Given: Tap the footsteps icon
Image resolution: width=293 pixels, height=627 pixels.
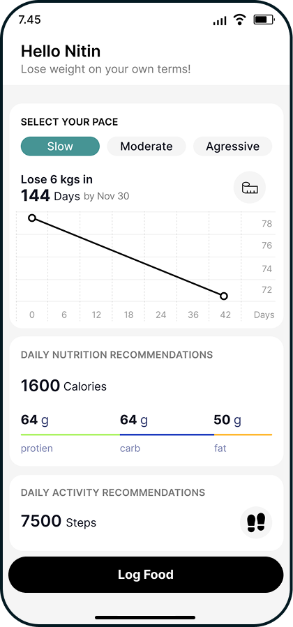Looking at the screenshot, I should 256,522.
